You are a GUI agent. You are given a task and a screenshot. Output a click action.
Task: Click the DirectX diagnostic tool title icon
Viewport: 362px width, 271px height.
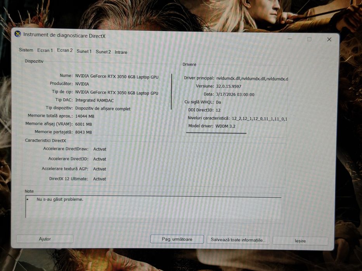(x=17, y=34)
